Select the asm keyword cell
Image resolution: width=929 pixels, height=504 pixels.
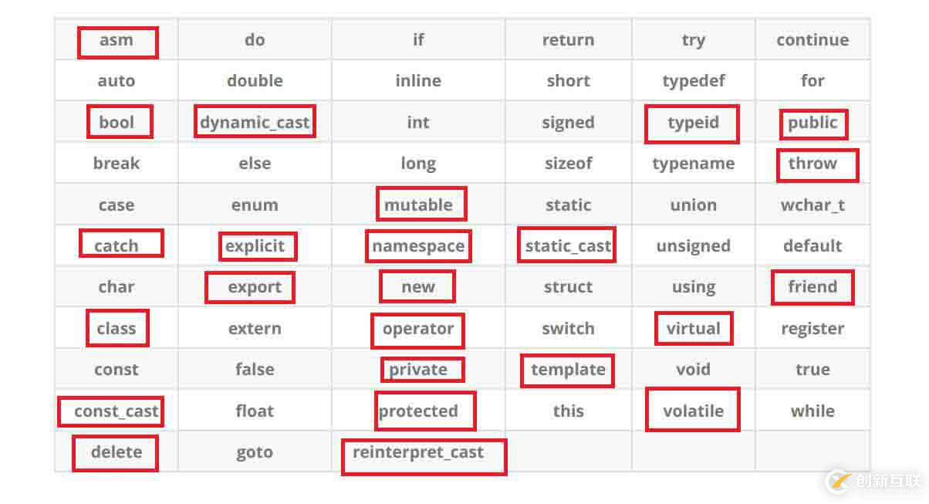pyautogui.click(x=117, y=40)
